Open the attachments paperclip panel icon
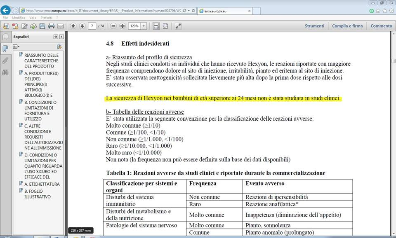Image resolution: width=396 pixels, height=238 pixels. (x=5, y=61)
